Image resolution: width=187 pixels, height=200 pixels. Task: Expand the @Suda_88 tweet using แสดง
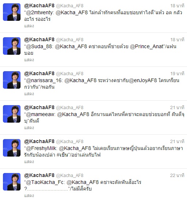29,60
